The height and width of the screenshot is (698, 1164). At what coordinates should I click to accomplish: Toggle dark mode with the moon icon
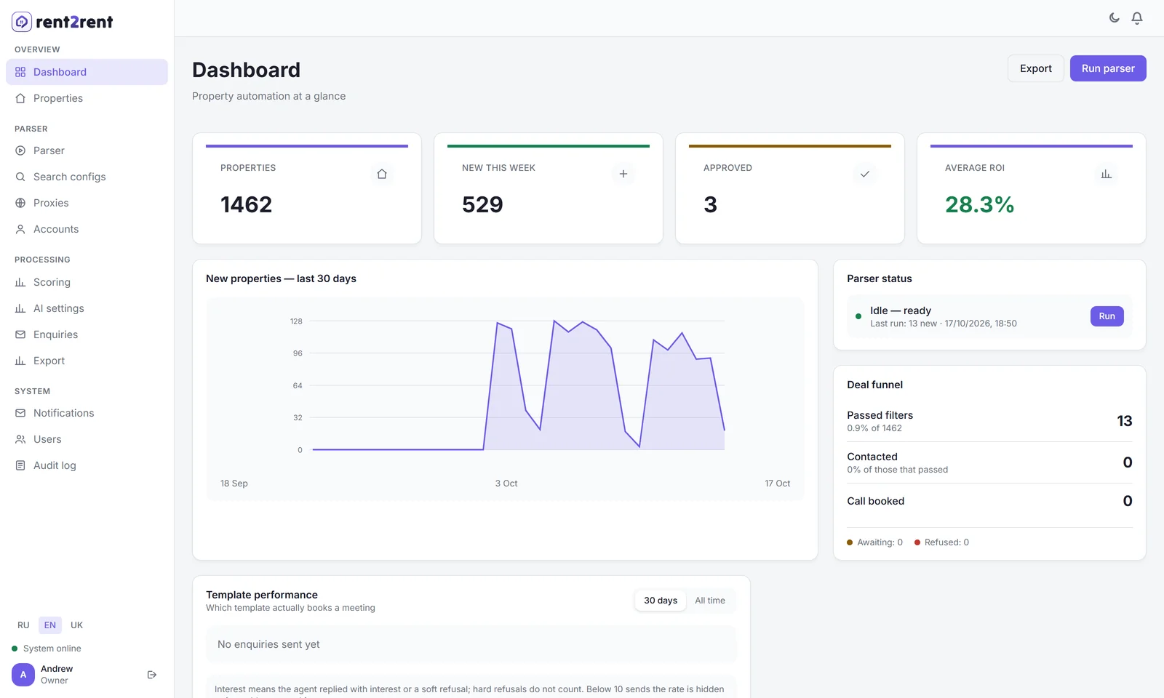1114,18
